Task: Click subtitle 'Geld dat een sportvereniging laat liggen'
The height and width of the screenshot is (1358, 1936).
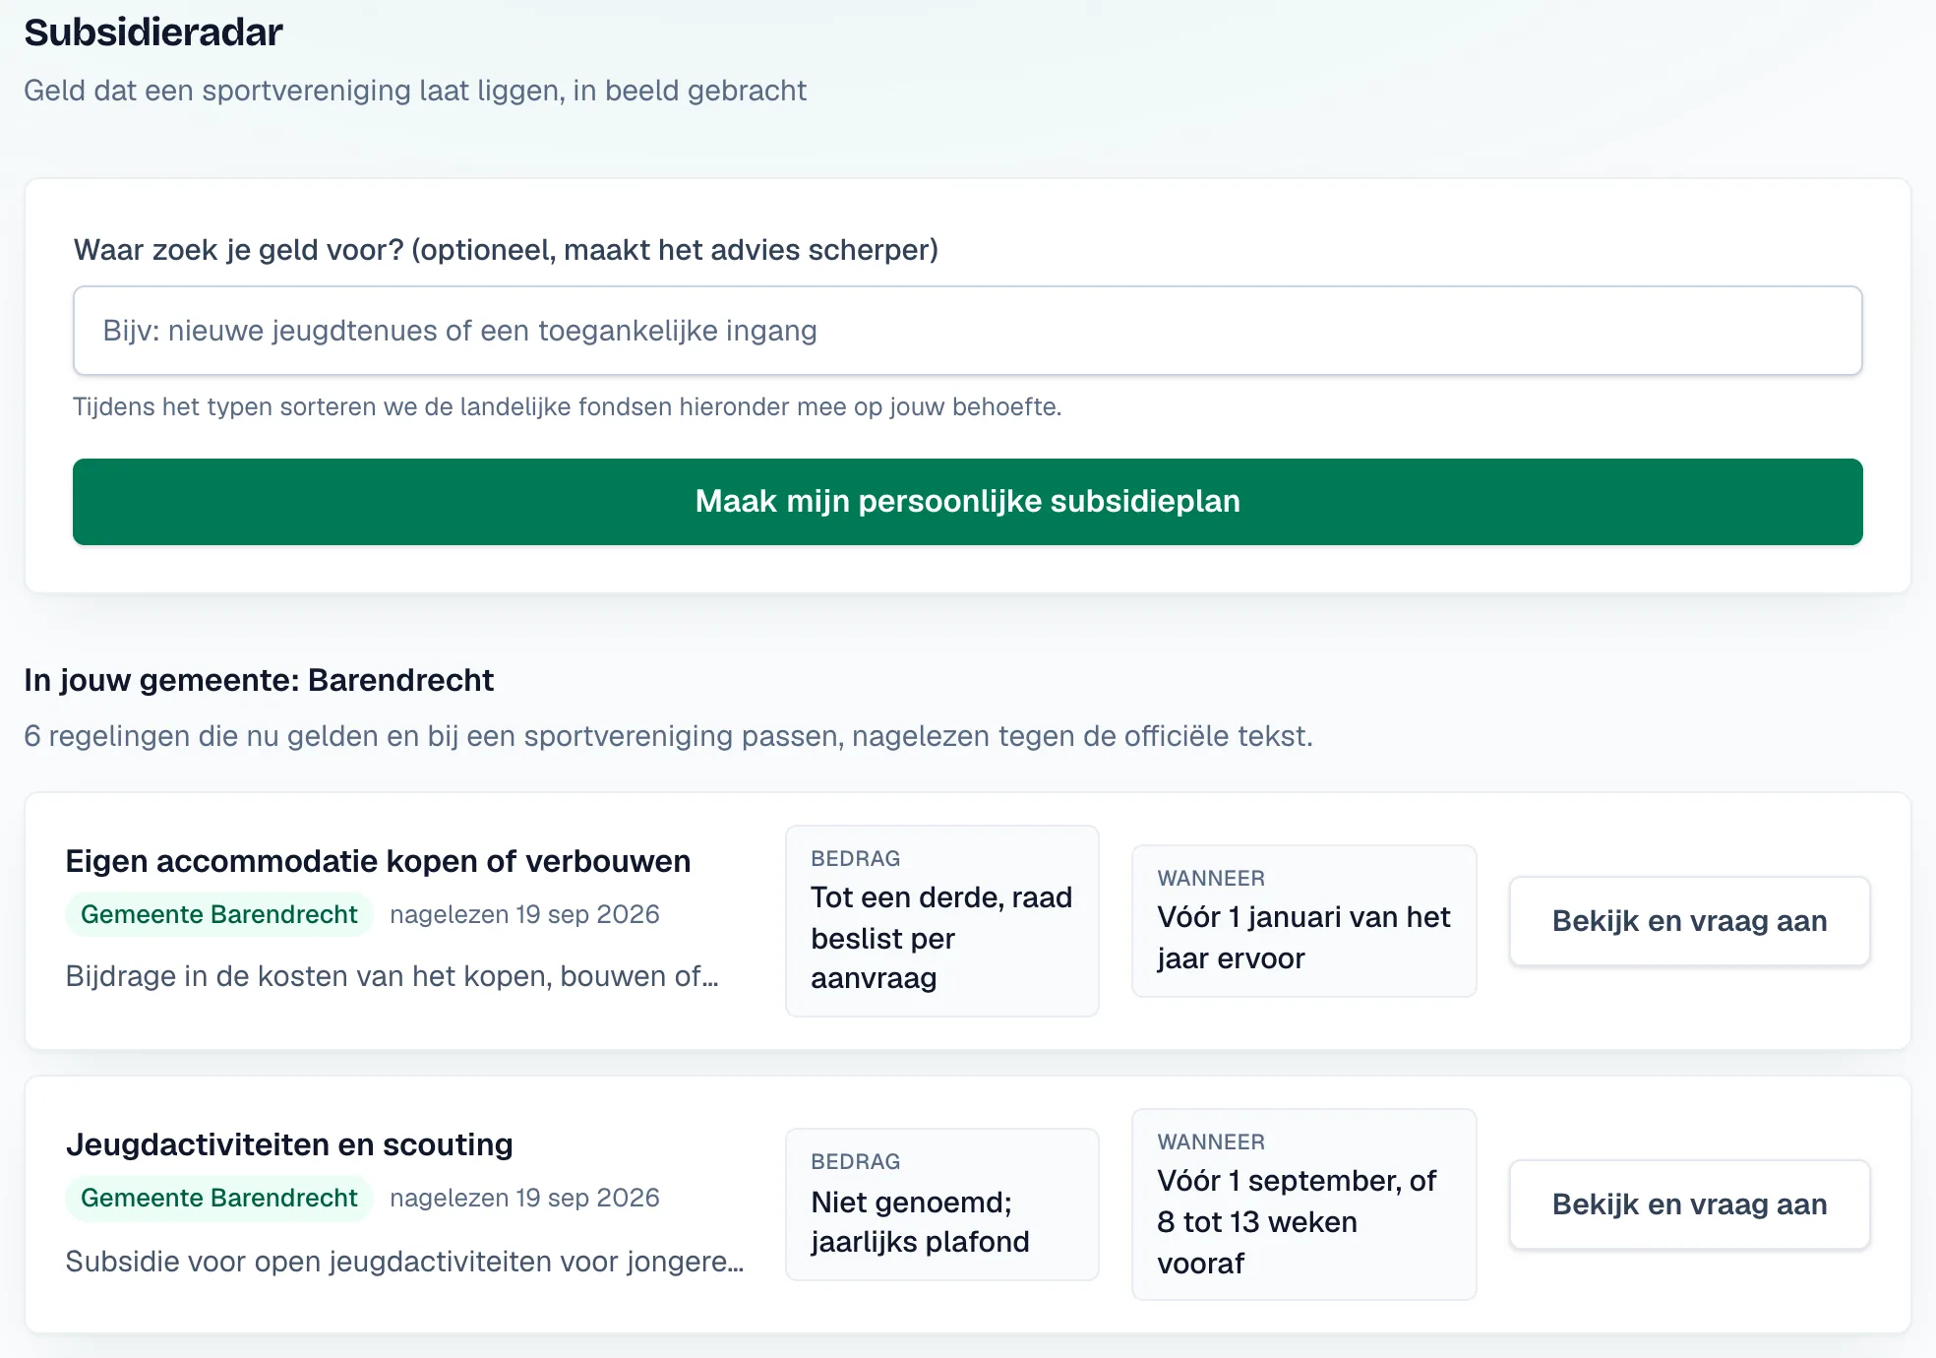Action: 415,91
